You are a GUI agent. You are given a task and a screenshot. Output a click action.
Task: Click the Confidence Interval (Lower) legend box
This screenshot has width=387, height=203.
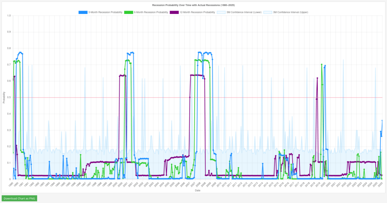221,12
